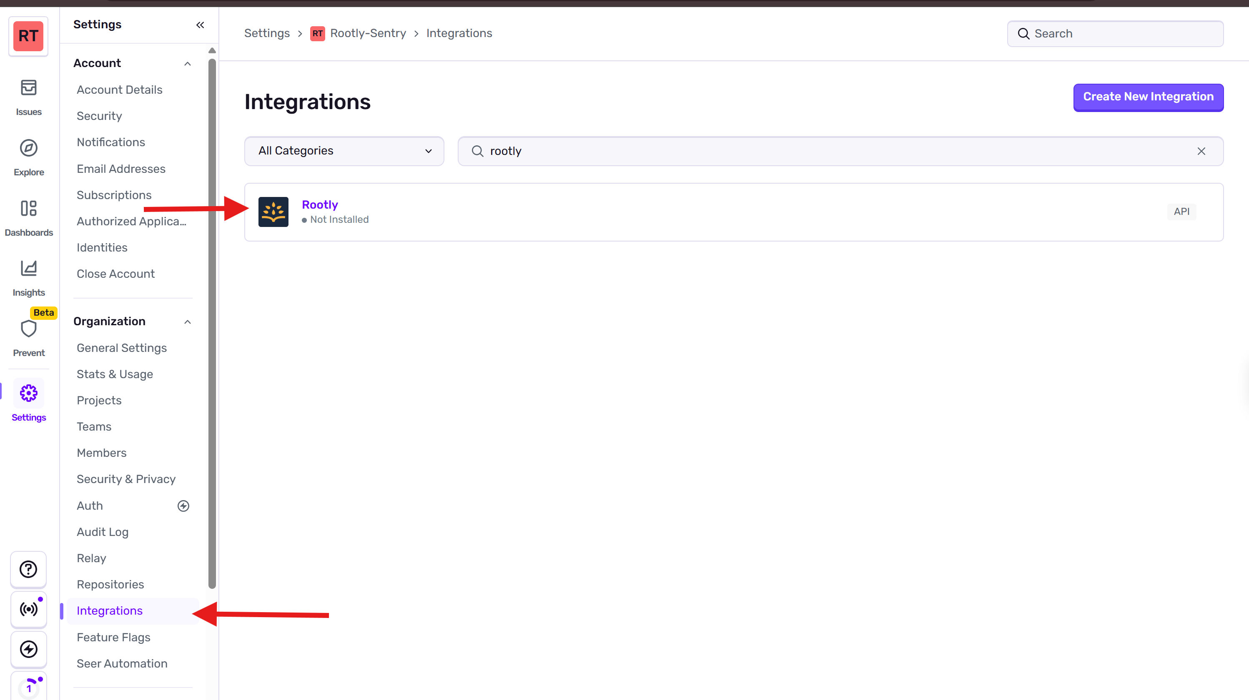The image size is (1249, 700).
Task: Open the Dashboards sidebar icon
Action: (28, 217)
